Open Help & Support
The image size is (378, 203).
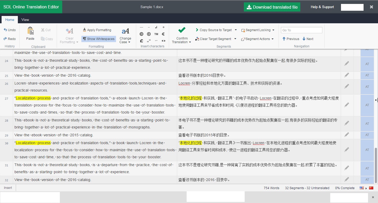tap(322, 7)
